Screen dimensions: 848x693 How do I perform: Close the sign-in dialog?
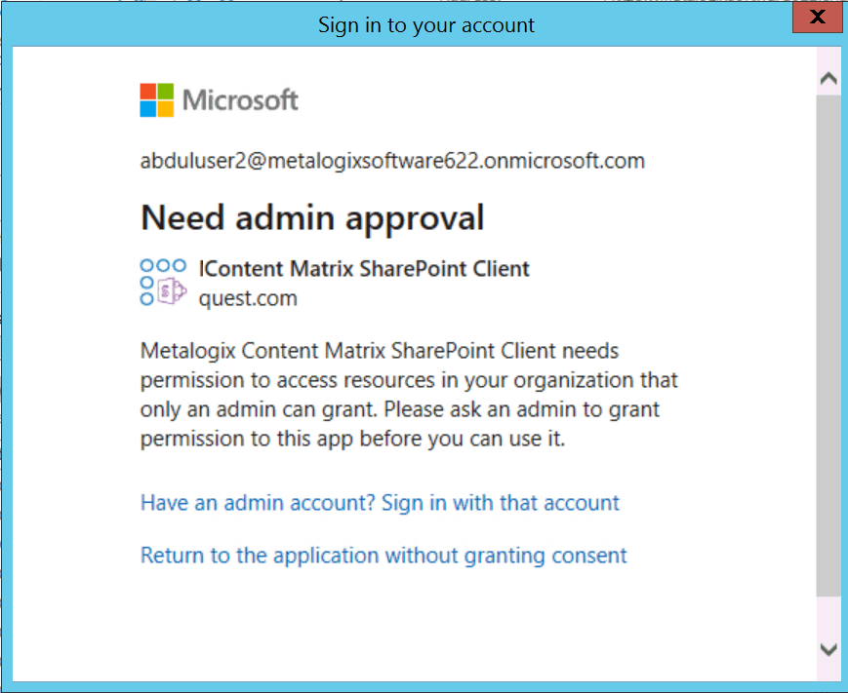tap(817, 17)
